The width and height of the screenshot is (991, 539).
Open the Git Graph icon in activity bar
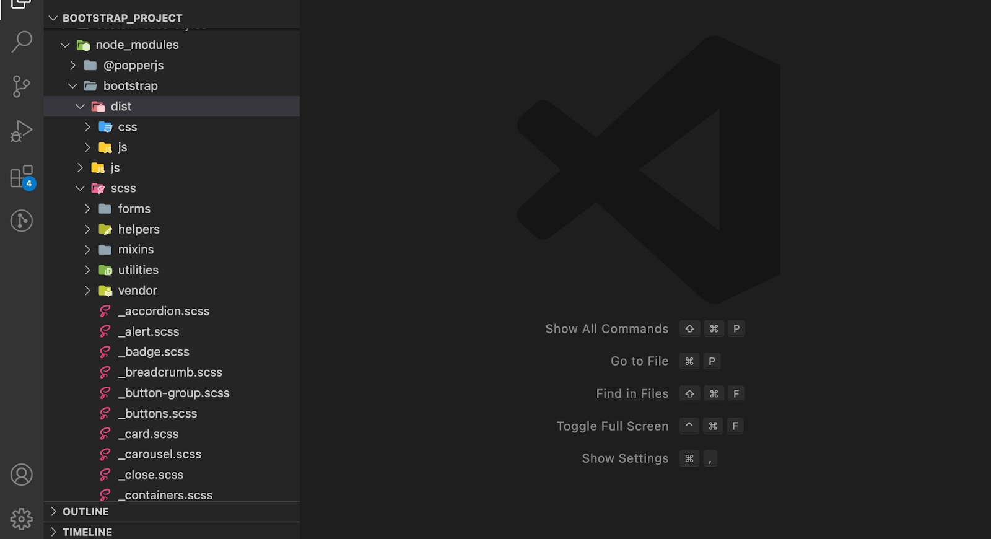pyautogui.click(x=22, y=221)
